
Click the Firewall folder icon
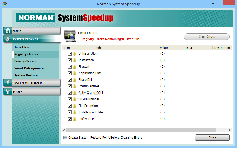coord(75,67)
